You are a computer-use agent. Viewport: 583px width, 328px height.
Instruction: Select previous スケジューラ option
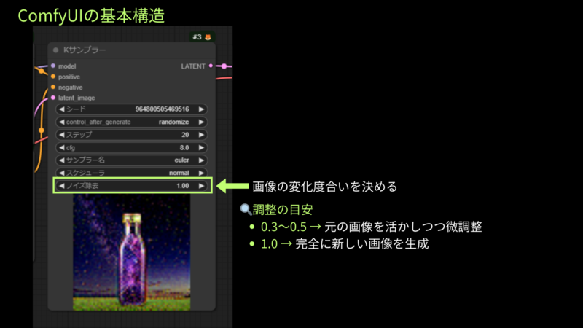click(x=62, y=173)
